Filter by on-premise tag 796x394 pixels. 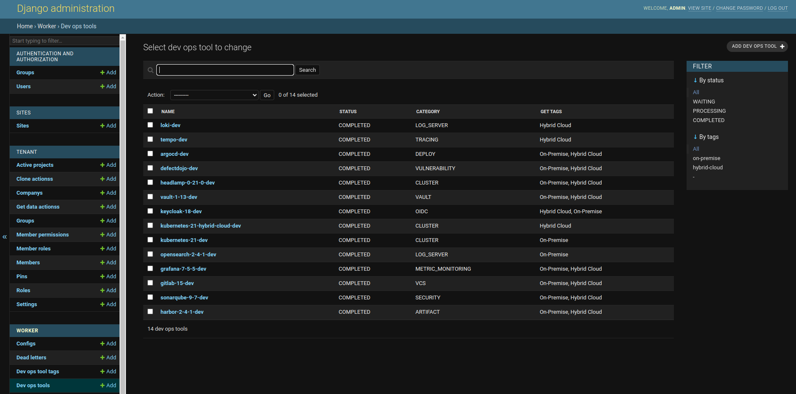coord(706,158)
